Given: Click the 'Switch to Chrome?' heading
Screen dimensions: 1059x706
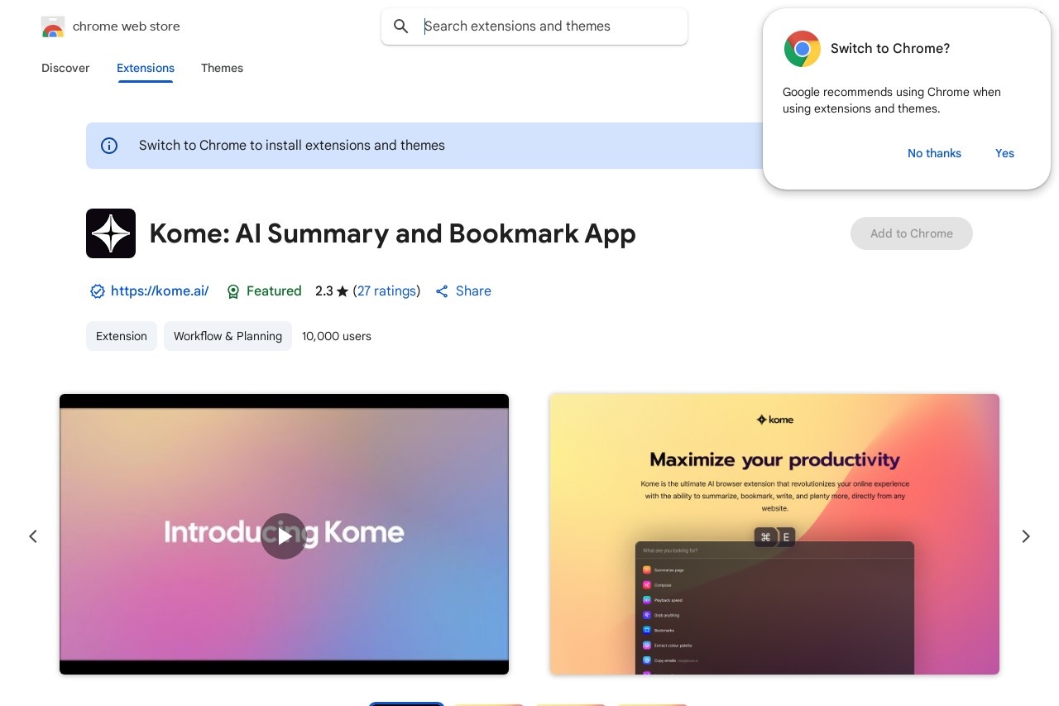Looking at the screenshot, I should (890, 49).
